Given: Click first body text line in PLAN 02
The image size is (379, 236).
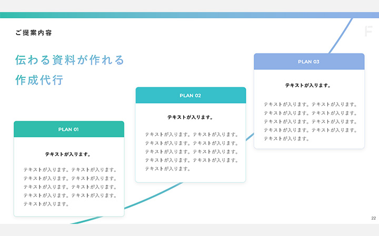Looking at the screenshot, I should coord(192,135).
